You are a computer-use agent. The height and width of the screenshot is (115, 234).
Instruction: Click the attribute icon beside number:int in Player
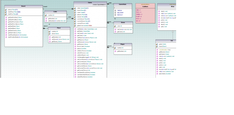click(115, 48)
